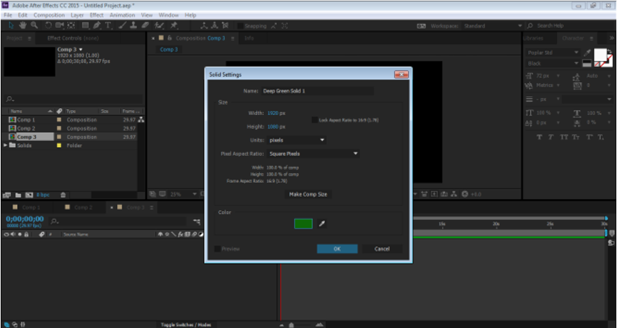
Task: Click the 8 bpc color depth button
Action: click(43, 195)
